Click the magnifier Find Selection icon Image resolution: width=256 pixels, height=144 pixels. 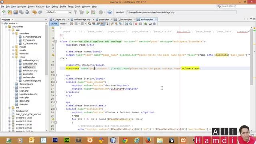pyautogui.click(x=90, y=24)
